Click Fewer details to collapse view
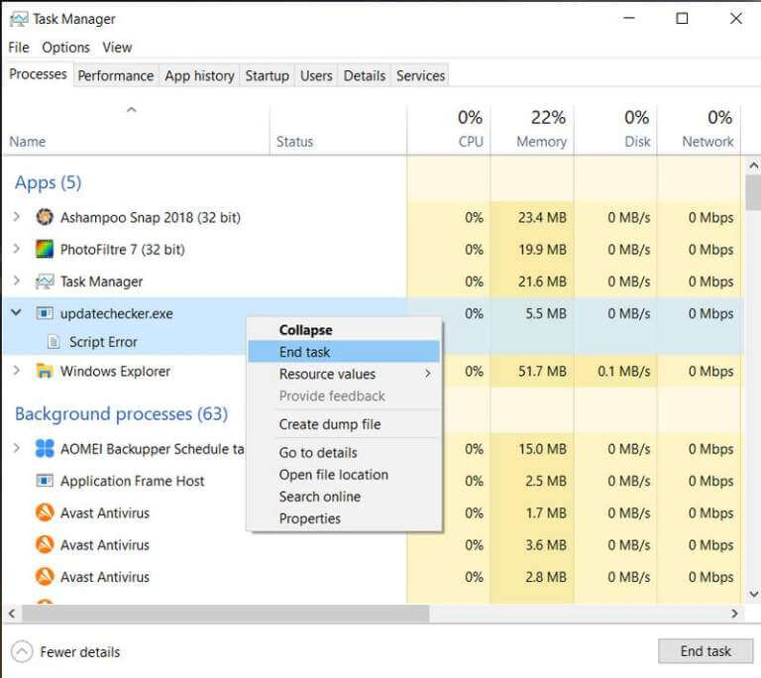This screenshot has height=678, width=761. tap(79, 652)
